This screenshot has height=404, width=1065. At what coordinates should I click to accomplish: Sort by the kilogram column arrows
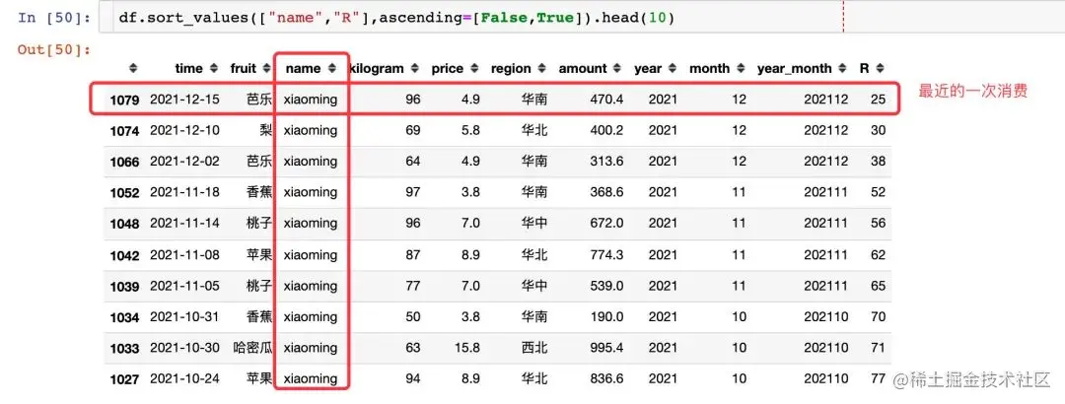pos(414,69)
